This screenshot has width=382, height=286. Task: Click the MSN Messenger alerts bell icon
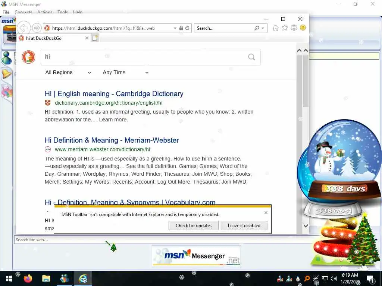pyautogui.click(x=6, y=73)
